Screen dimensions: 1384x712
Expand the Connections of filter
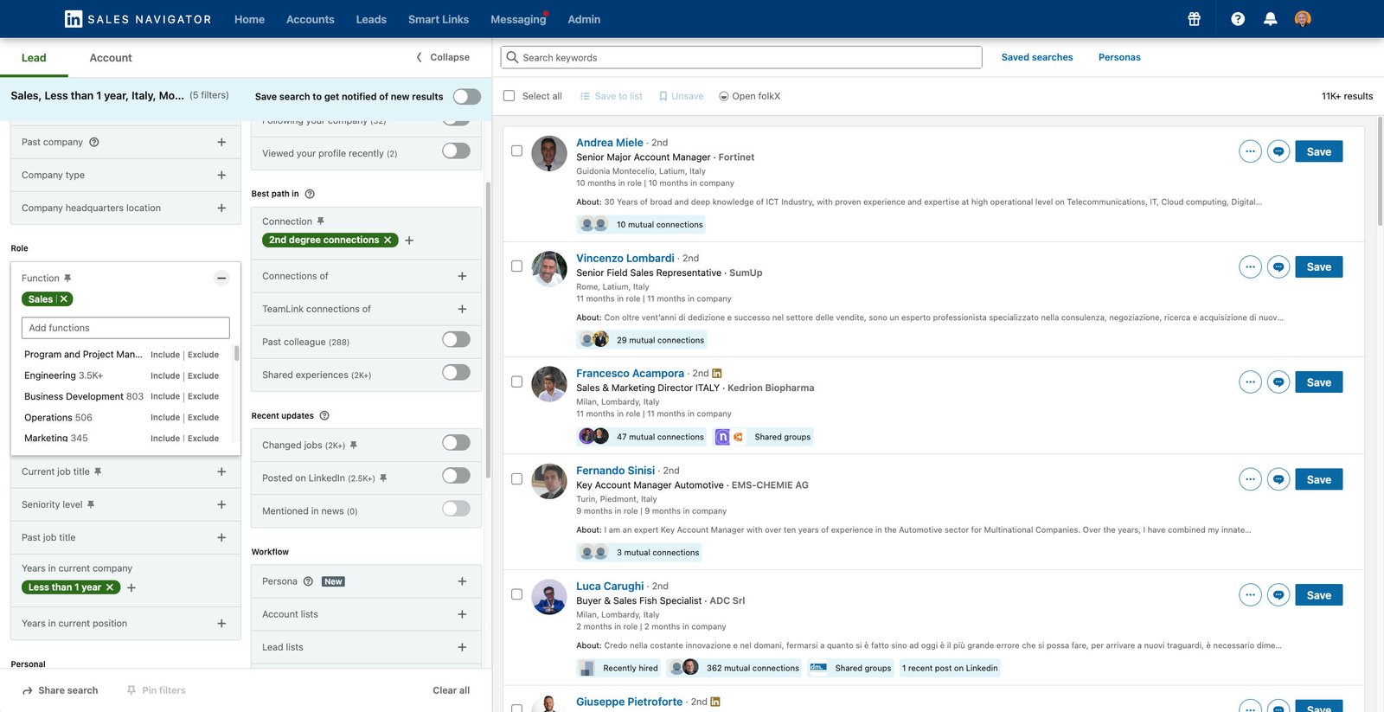pyautogui.click(x=462, y=276)
